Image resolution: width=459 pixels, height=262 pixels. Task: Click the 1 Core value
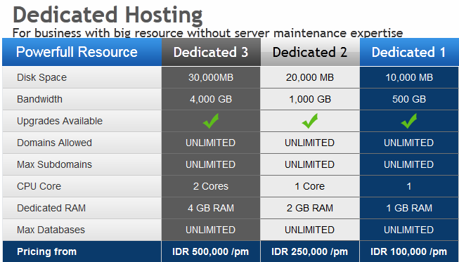pos(310,186)
